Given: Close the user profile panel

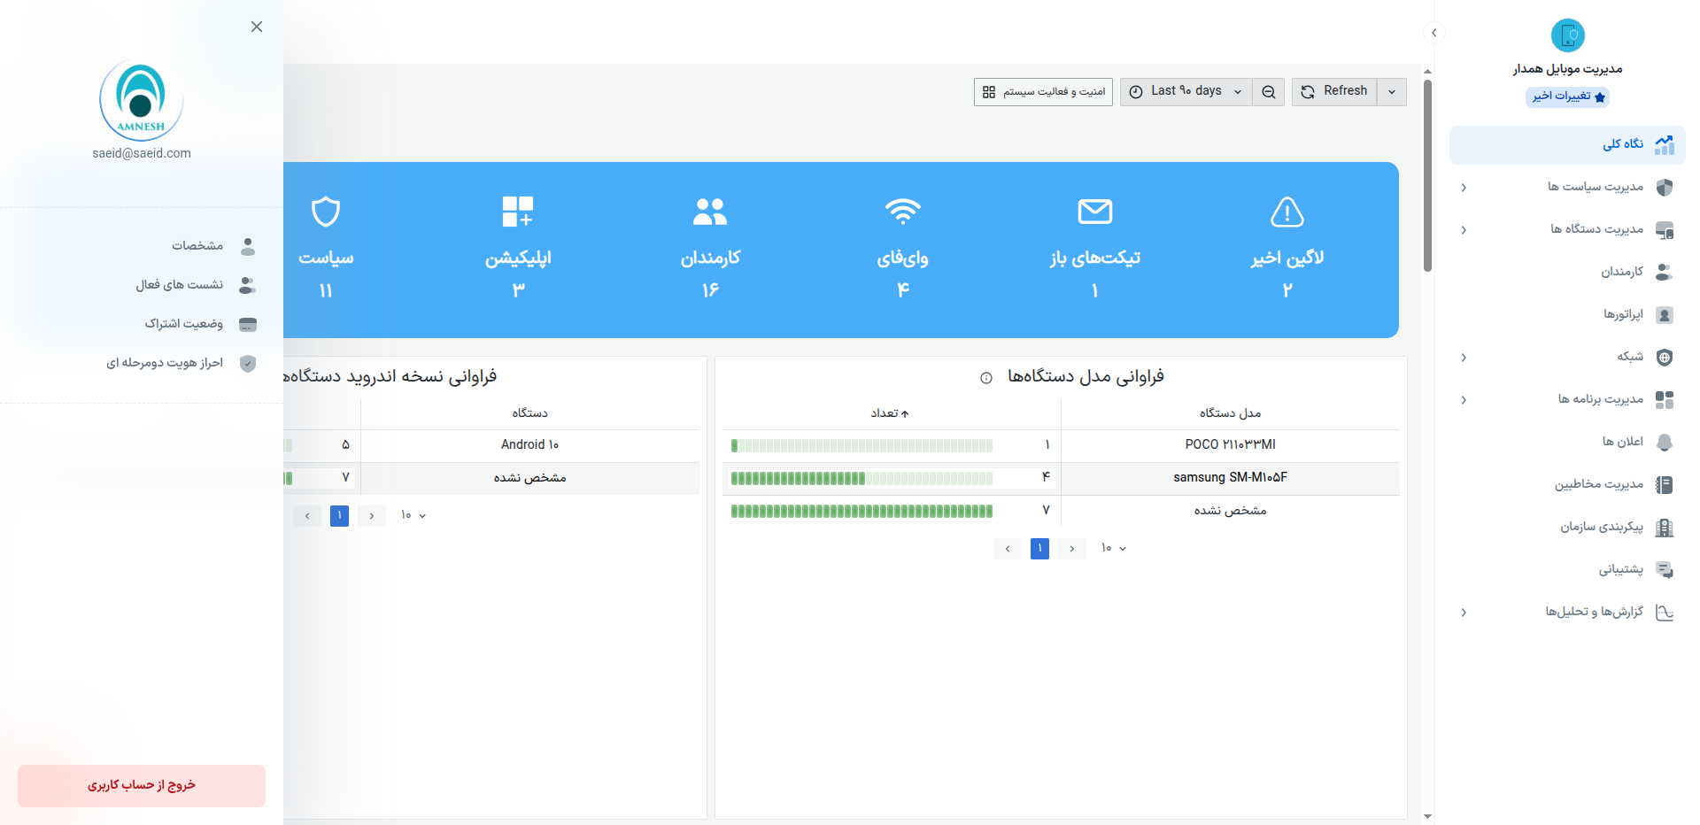Looking at the screenshot, I should pos(257,27).
